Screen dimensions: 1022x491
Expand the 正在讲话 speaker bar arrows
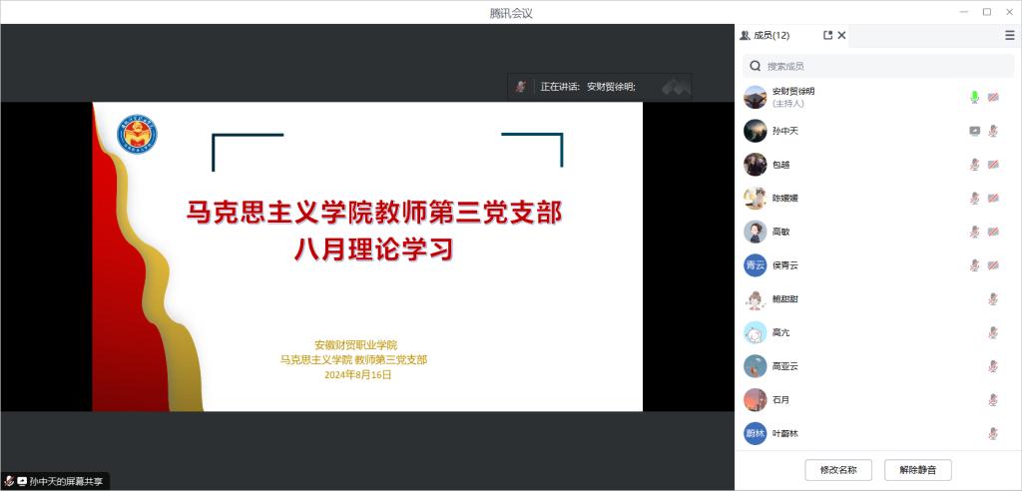(676, 87)
